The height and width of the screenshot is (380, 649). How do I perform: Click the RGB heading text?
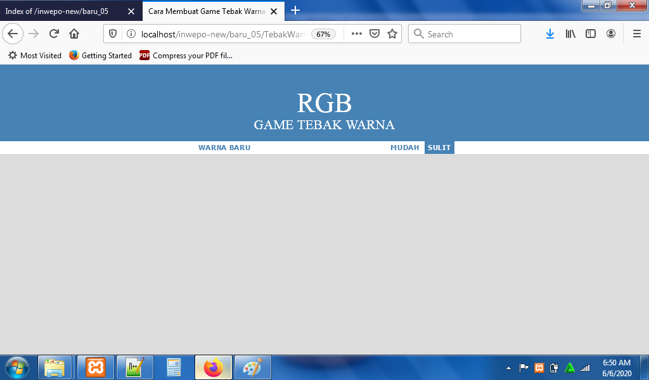click(324, 103)
